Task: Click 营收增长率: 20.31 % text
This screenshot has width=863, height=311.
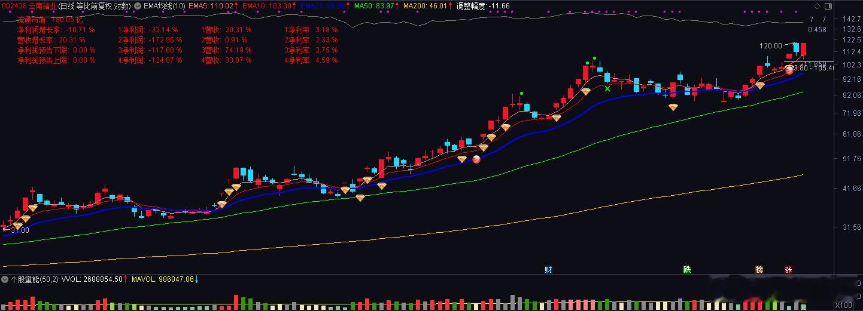Action: (x=52, y=40)
